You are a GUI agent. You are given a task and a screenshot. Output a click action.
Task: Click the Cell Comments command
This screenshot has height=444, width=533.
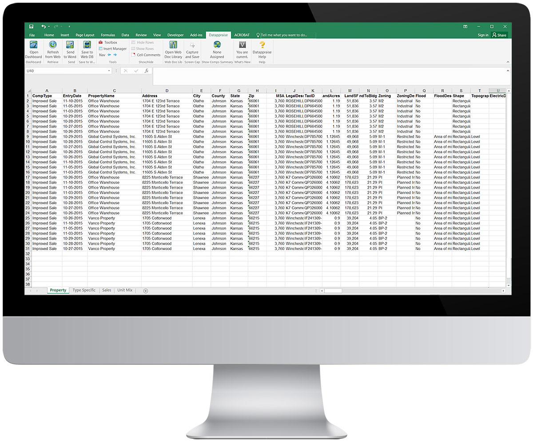point(146,55)
